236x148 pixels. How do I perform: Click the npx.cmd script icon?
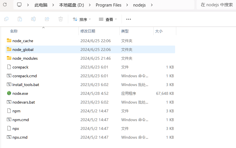(x=9, y=137)
